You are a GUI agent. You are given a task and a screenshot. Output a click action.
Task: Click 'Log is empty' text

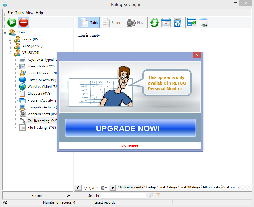89,35
